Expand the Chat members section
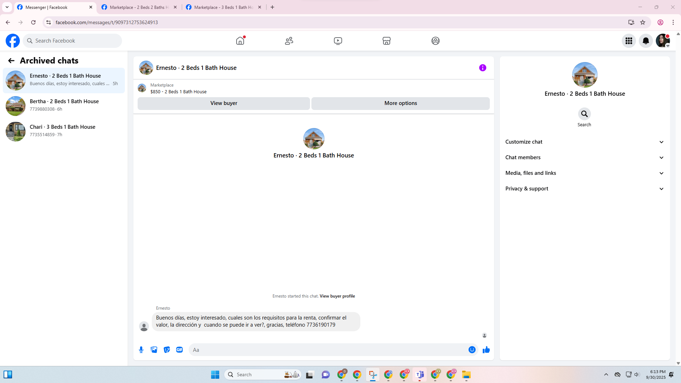The width and height of the screenshot is (681, 383). 584,157
